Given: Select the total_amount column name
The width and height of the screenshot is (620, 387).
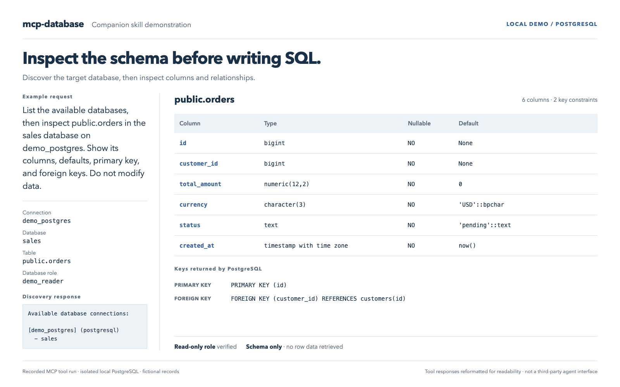Looking at the screenshot, I should click(x=200, y=184).
